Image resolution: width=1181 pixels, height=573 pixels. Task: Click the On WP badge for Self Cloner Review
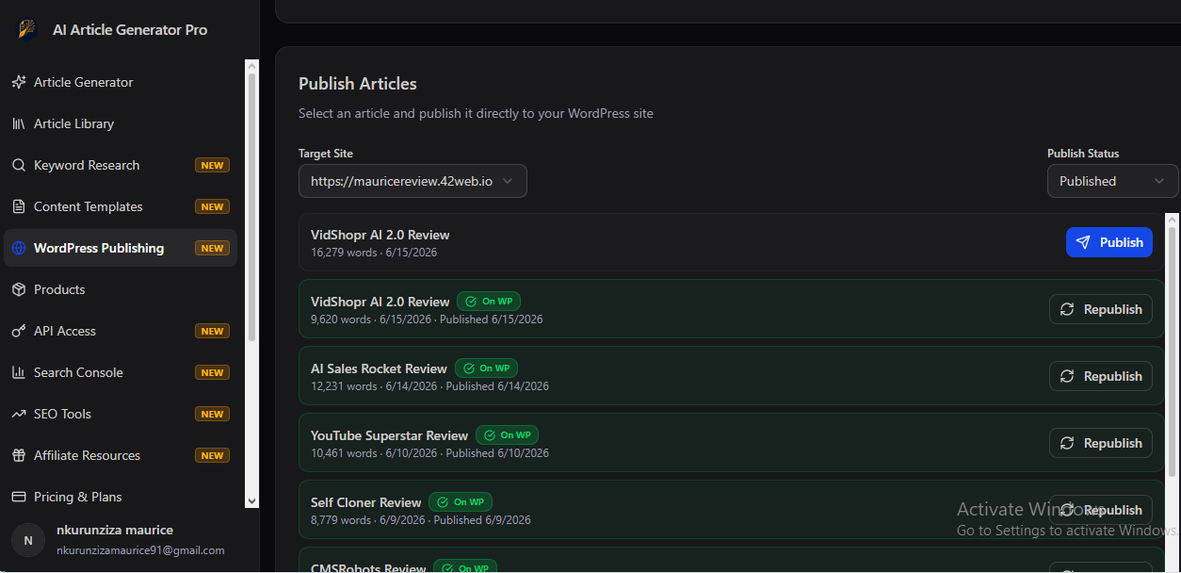pyautogui.click(x=461, y=502)
